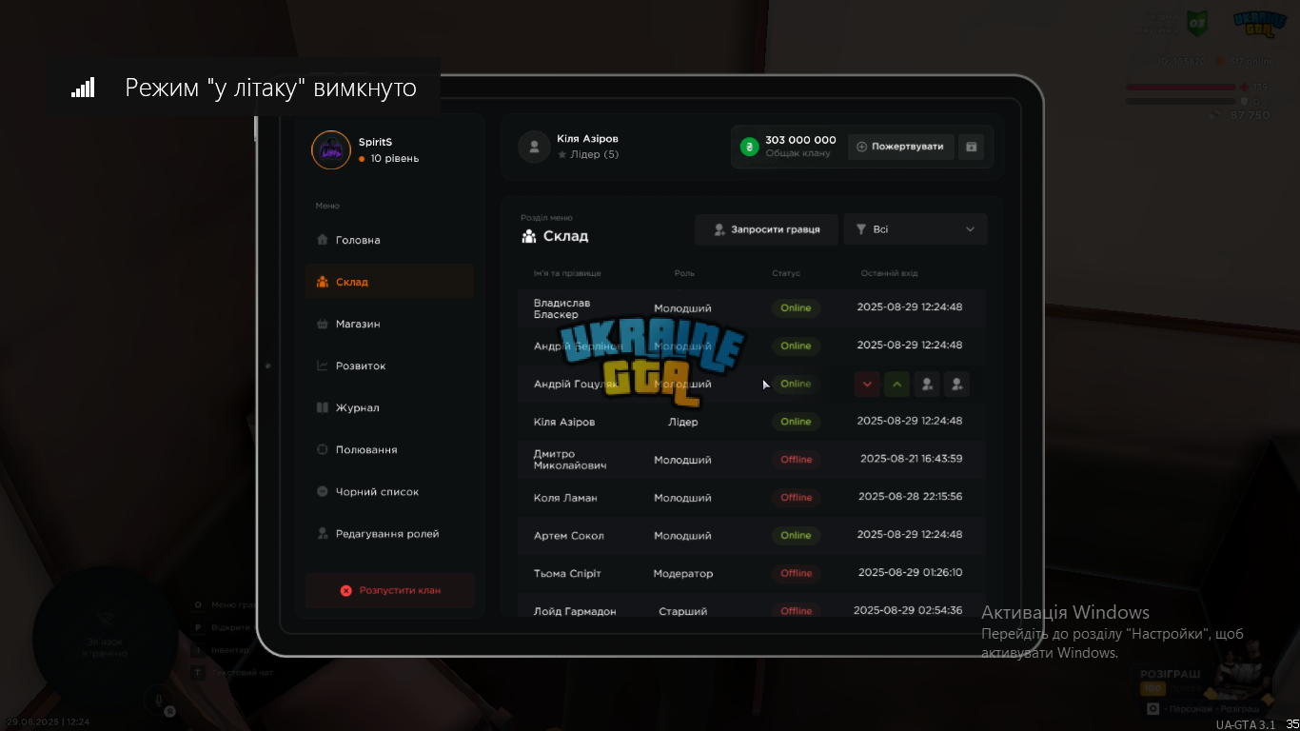Click the Пожертвувати button
1300x731 pixels.
click(900, 147)
